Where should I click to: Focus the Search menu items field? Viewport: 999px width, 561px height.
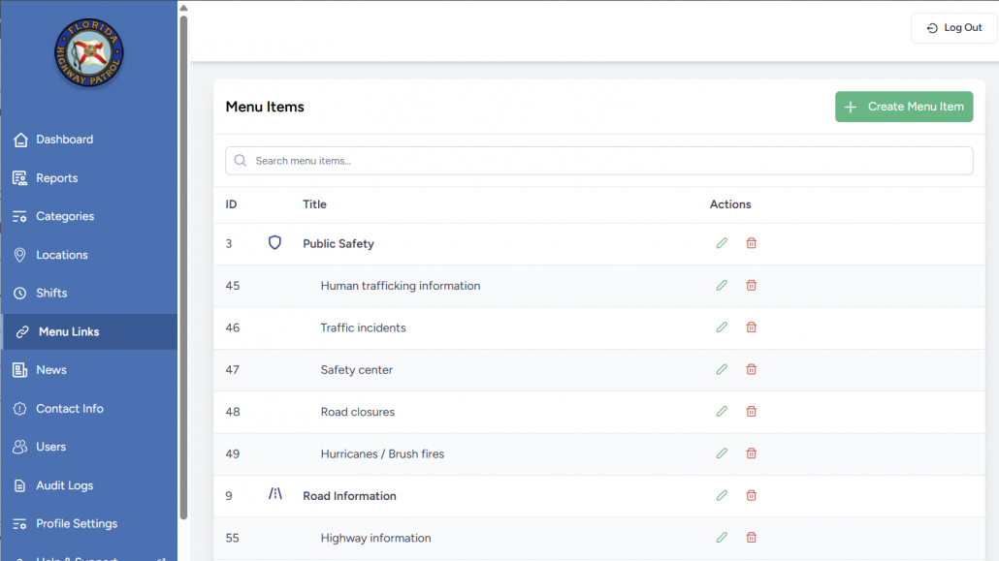598,161
